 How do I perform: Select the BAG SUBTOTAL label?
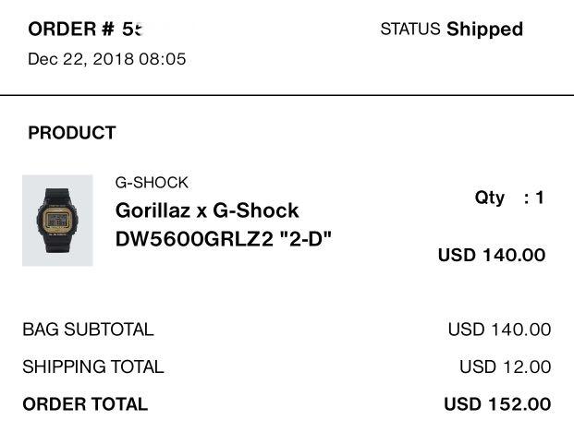click(x=88, y=330)
